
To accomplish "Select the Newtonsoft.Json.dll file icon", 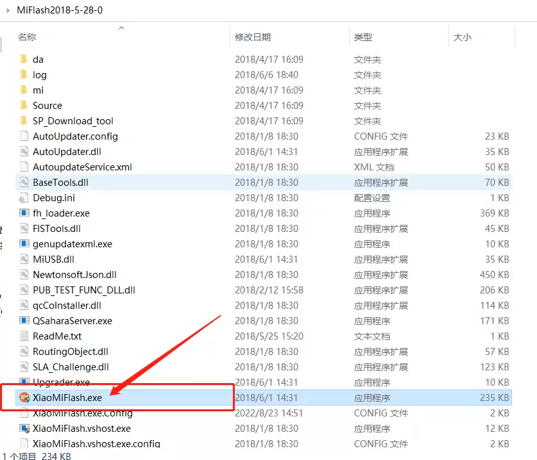I will pyautogui.click(x=25, y=274).
